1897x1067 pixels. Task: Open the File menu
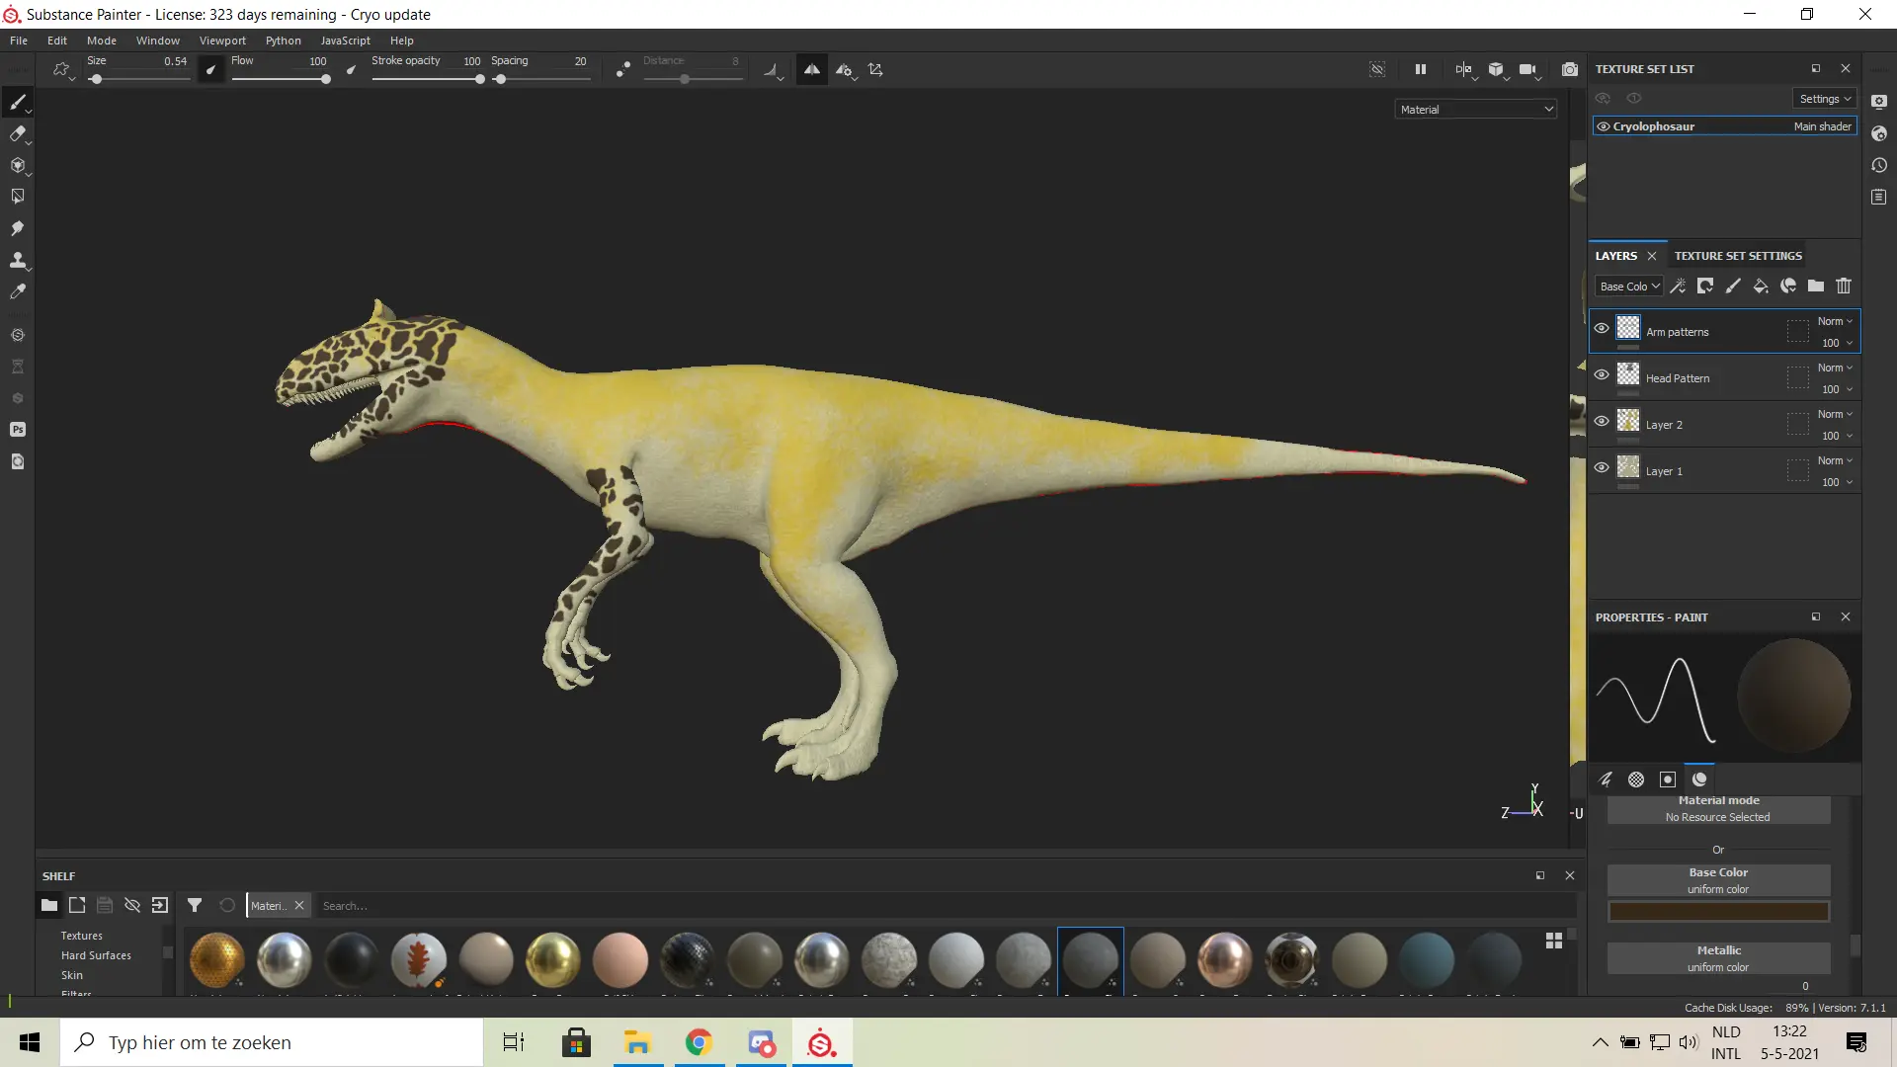pos(19,41)
